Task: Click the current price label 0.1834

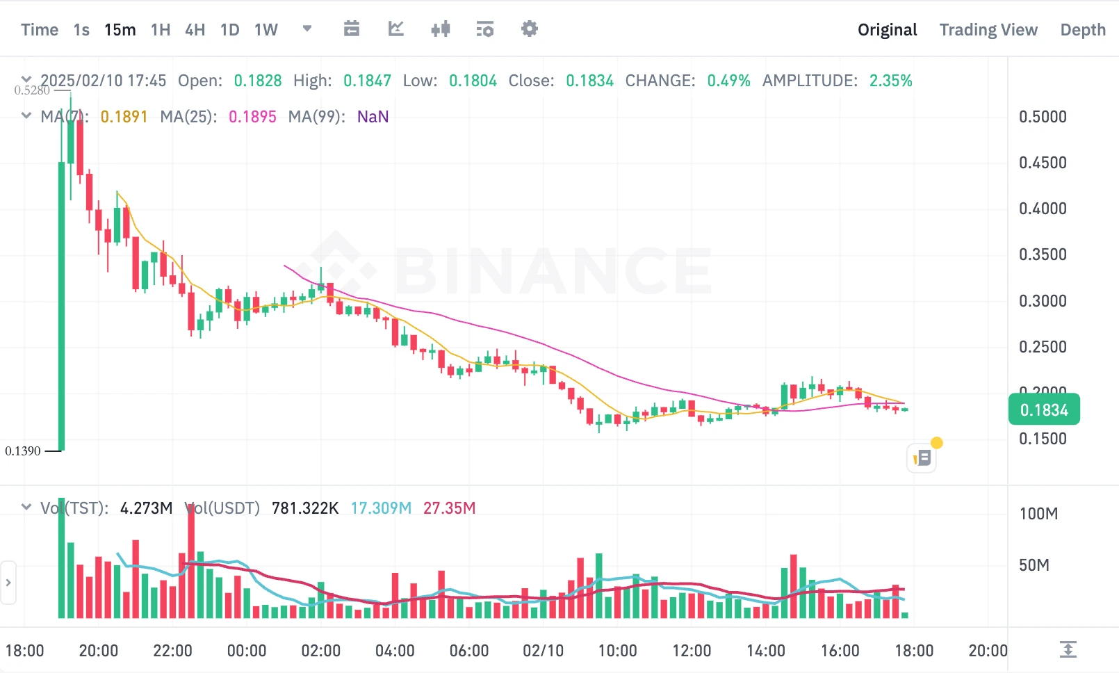Action: [1044, 410]
